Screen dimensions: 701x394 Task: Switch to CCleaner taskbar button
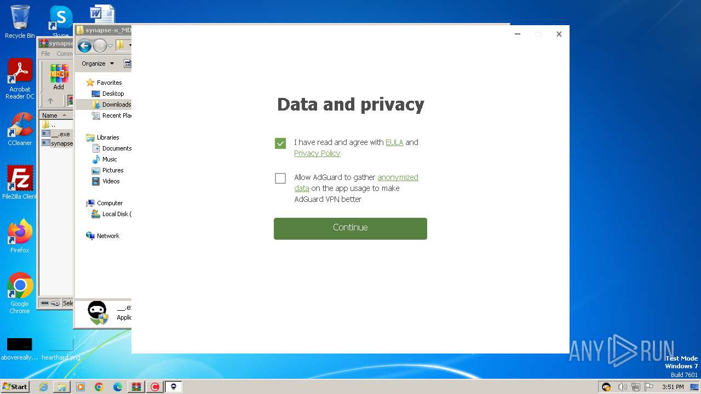155,387
